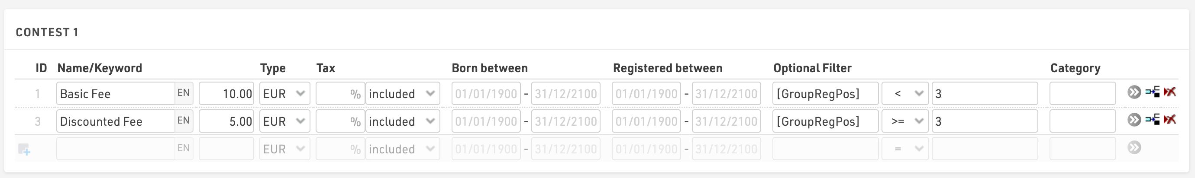Open EUR currency dropdown for Basic Fee
The height and width of the screenshot is (178, 1195).
click(x=284, y=93)
